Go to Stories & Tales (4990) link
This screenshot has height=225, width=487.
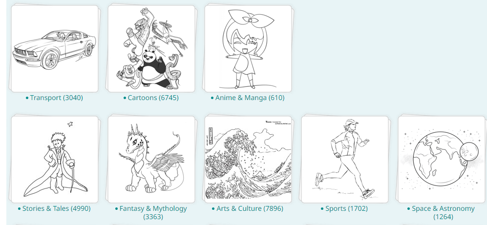pyautogui.click(x=57, y=208)
